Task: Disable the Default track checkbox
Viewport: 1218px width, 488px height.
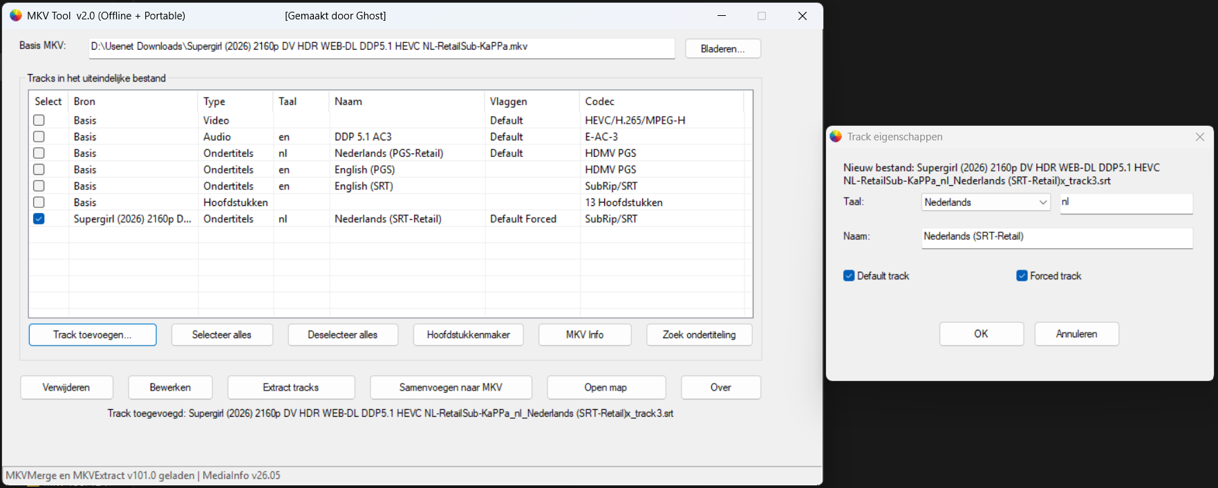Action: pos(849,276)
